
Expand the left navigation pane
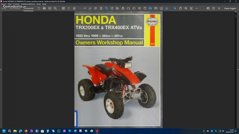click(x=1, y=69)
